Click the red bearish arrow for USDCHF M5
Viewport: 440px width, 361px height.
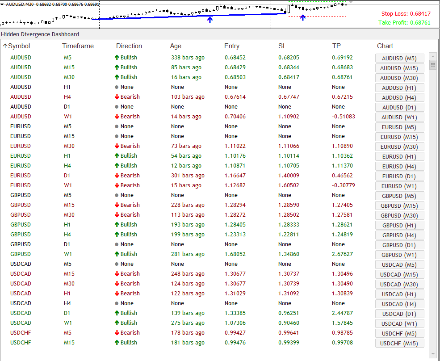117,333
